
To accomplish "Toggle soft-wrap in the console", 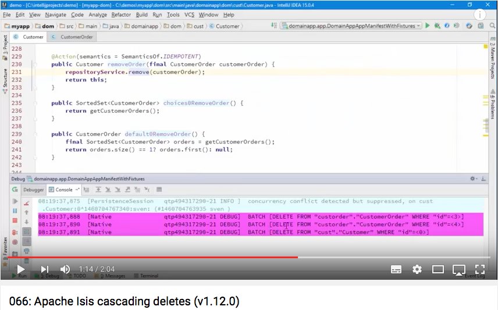I will [x=27, y=231].
